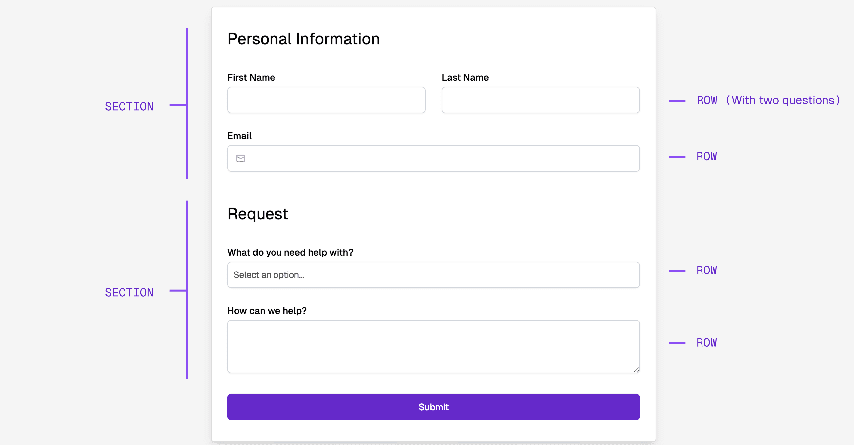Click the ROW annotation beside the Email field

tap(706, 156)
